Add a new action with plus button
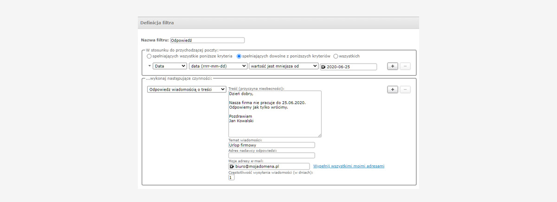Image resolution: width=557 pixels, height=202 pixels. [x=392, y=89]
